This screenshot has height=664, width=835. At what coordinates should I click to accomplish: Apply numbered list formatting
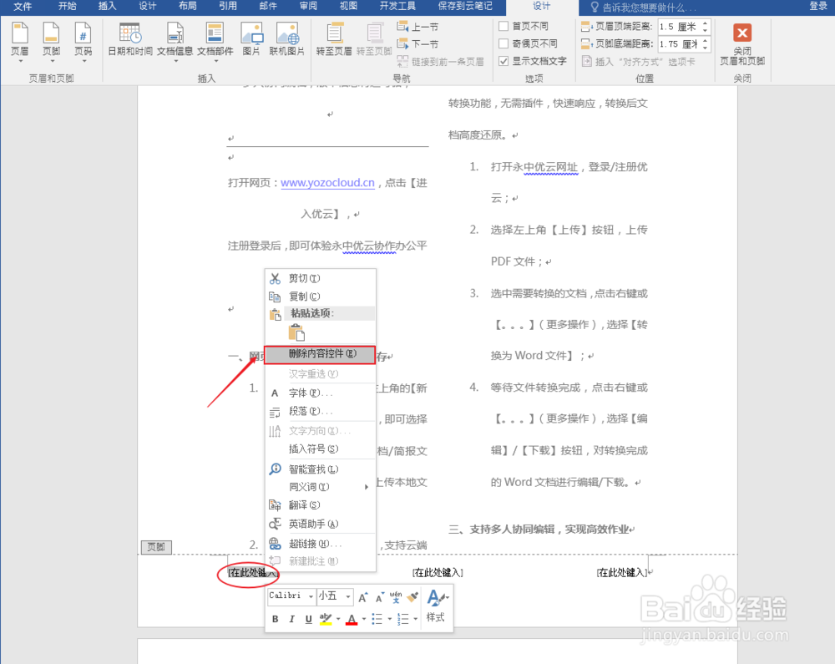tap(403, 619)
